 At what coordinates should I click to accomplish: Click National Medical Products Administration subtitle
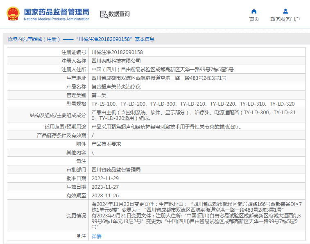pyautogui.click(x=57, y=19)
